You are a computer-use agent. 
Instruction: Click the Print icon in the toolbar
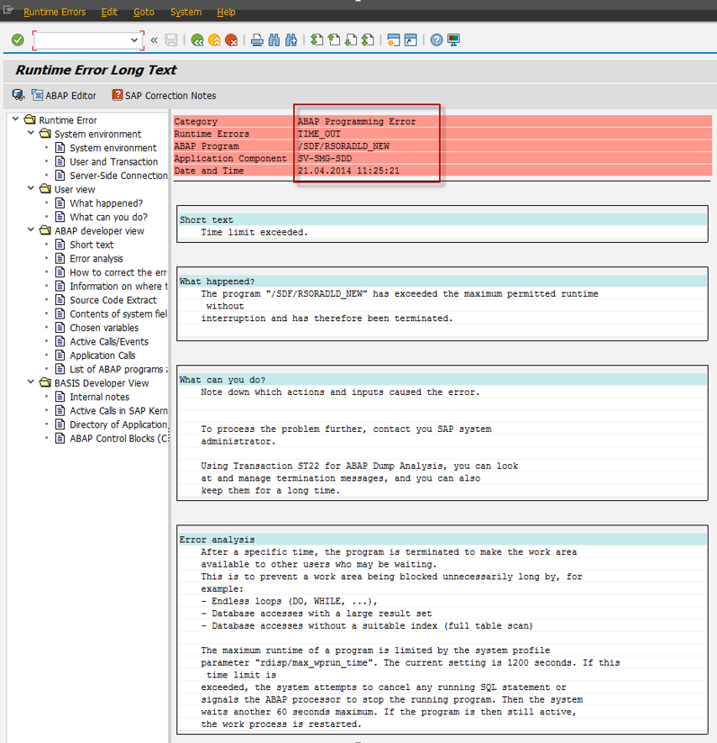[257, 40]
